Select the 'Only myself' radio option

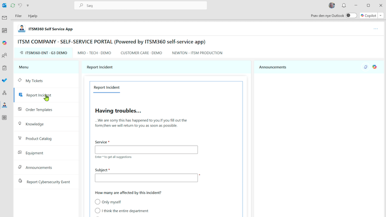tap(97, 202)
